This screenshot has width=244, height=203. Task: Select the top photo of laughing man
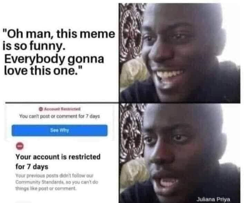point(179,53)
